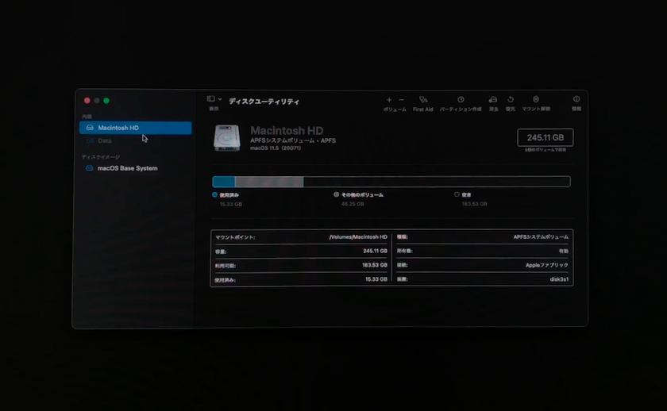Click the erase (消去) disk icon
The height and width of the screenshot is (411, 667).
(x=493, y=99)
